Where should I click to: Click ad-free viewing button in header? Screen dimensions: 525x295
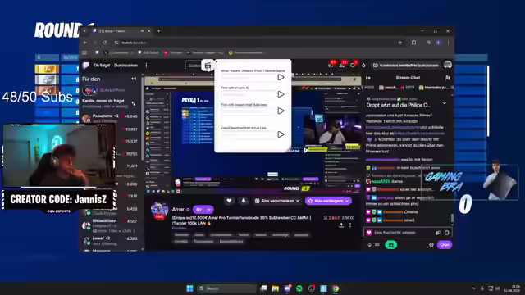pos(406,66)
